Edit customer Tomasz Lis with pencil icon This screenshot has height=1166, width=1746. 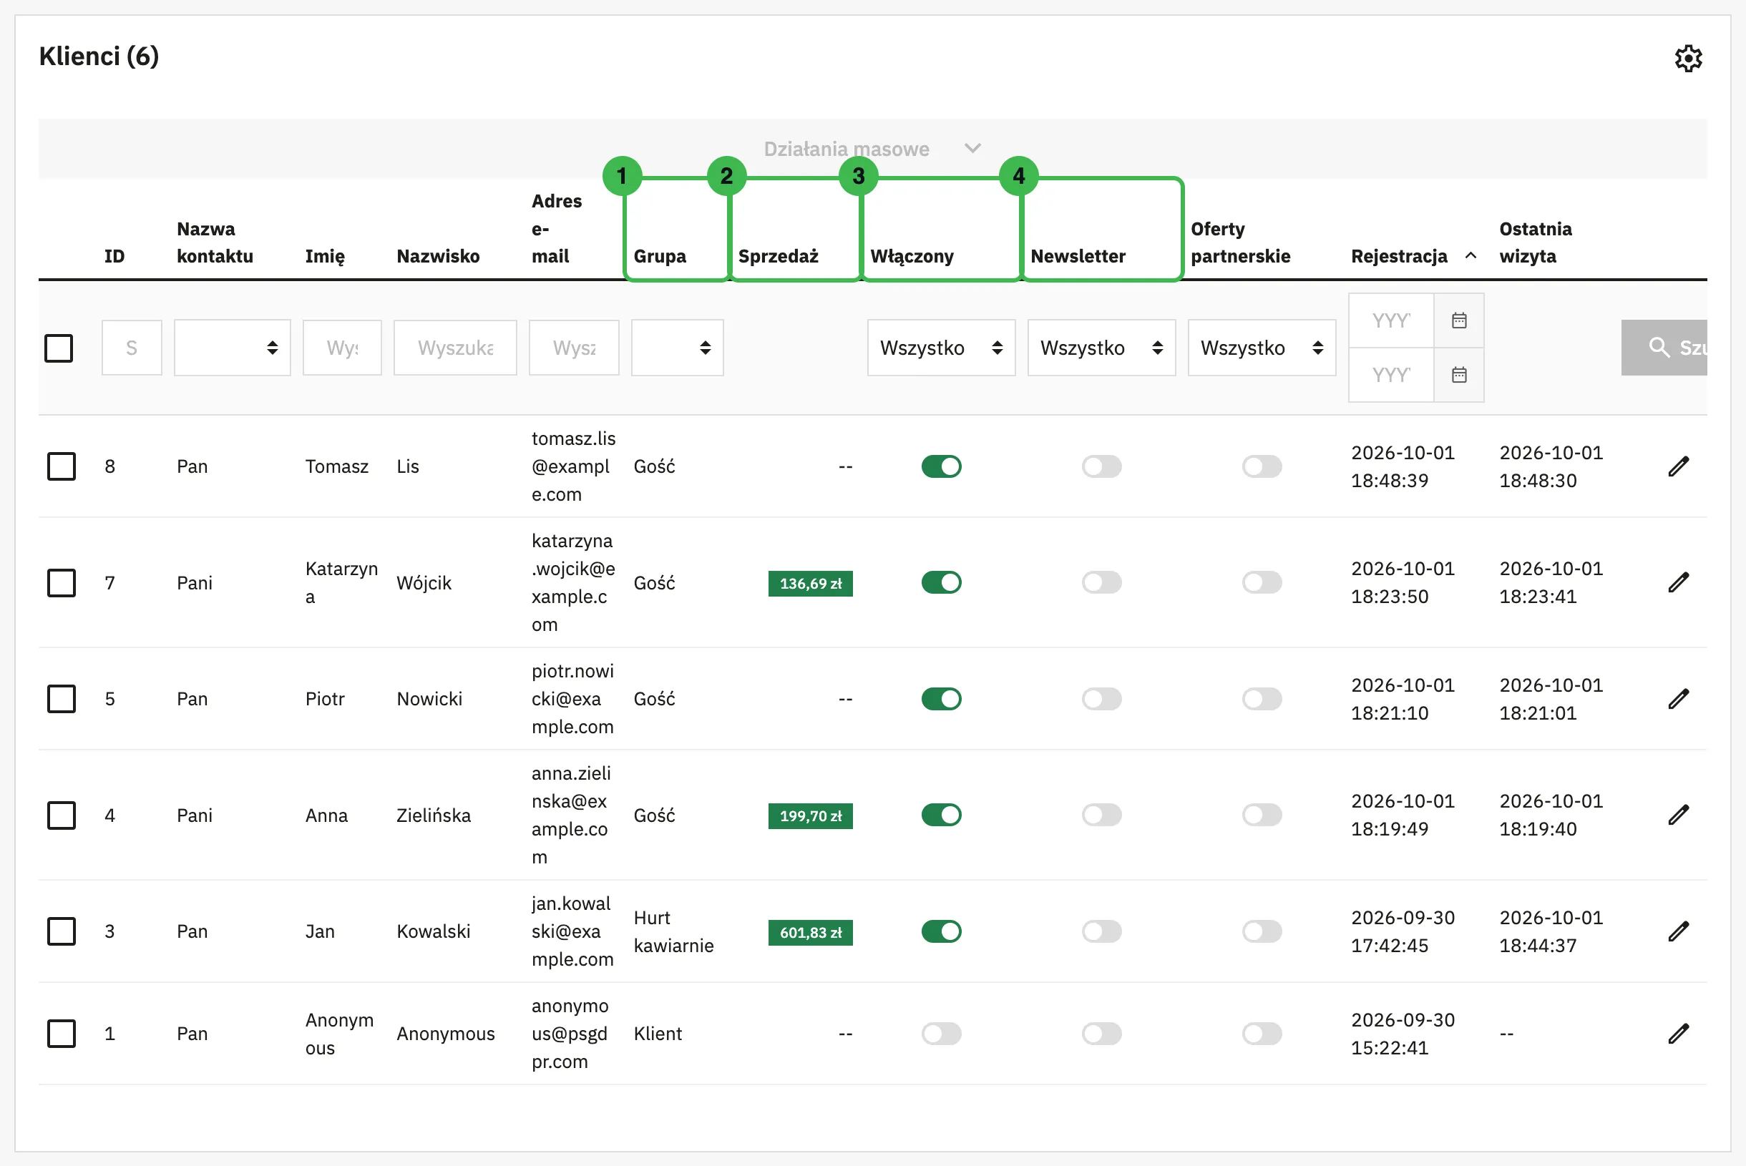point(1678,466)
